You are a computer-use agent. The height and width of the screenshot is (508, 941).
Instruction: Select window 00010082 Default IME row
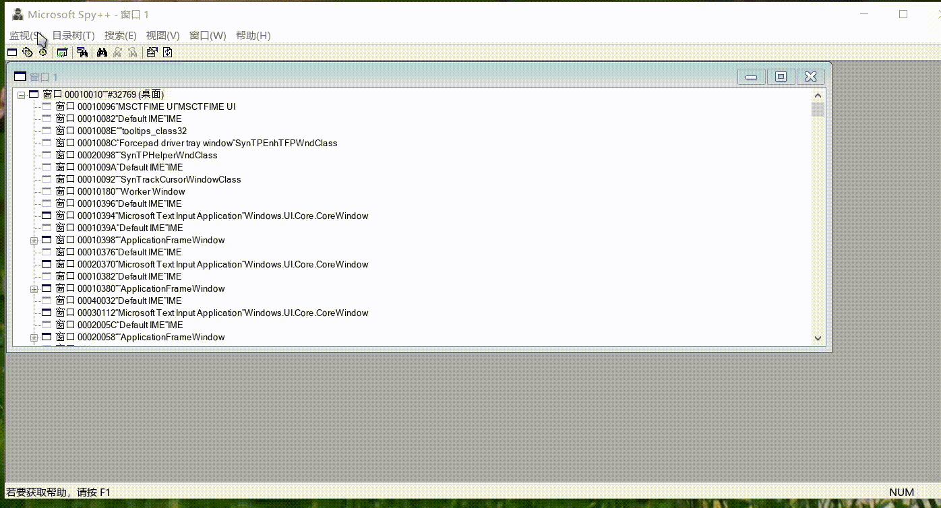(119, 119)
